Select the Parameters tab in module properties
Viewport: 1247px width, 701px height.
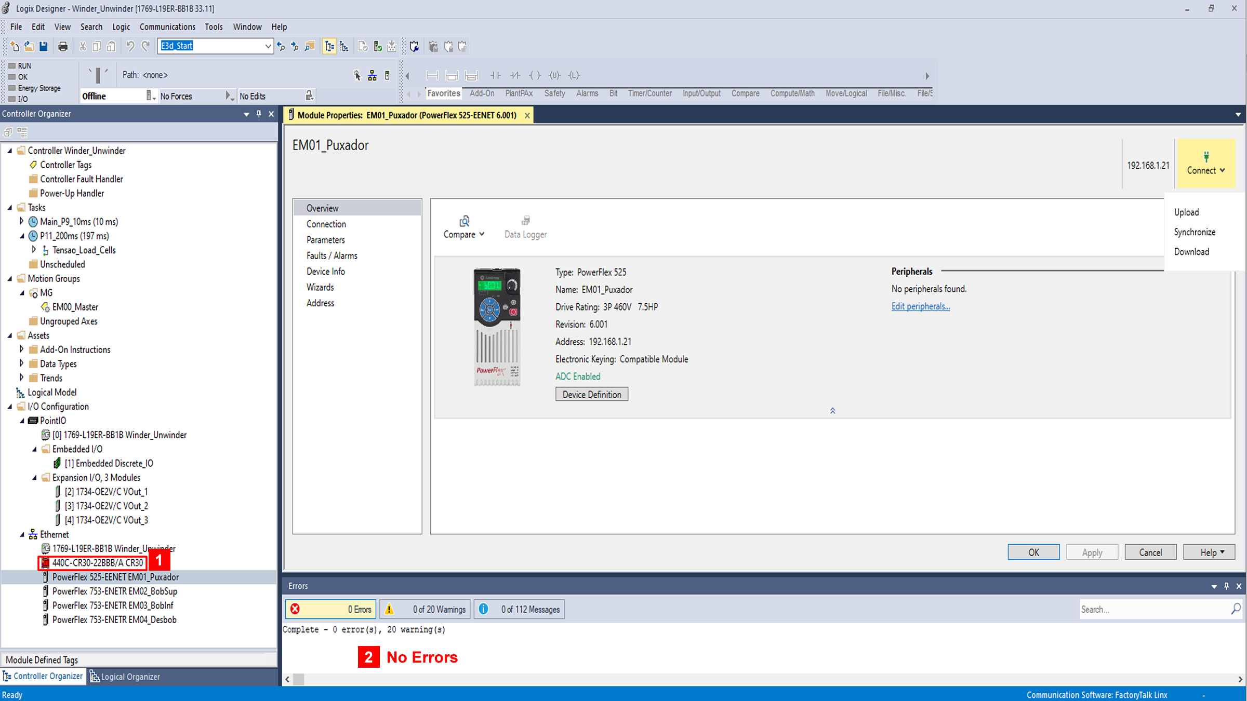coord(325,240)
